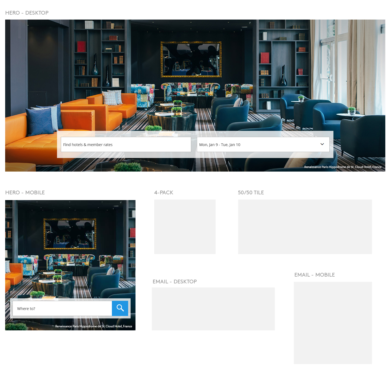Click the HERO - DESKTOP heading

point(27,13)
